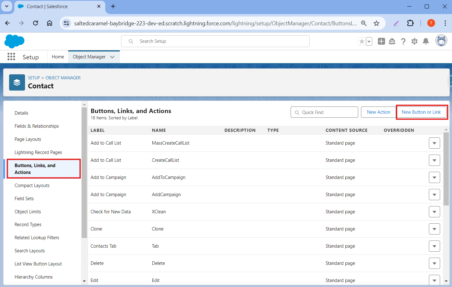Open row menu for MassCreateCallList
Viewport: 452px width, 287px height.
[x=434, y=143]
